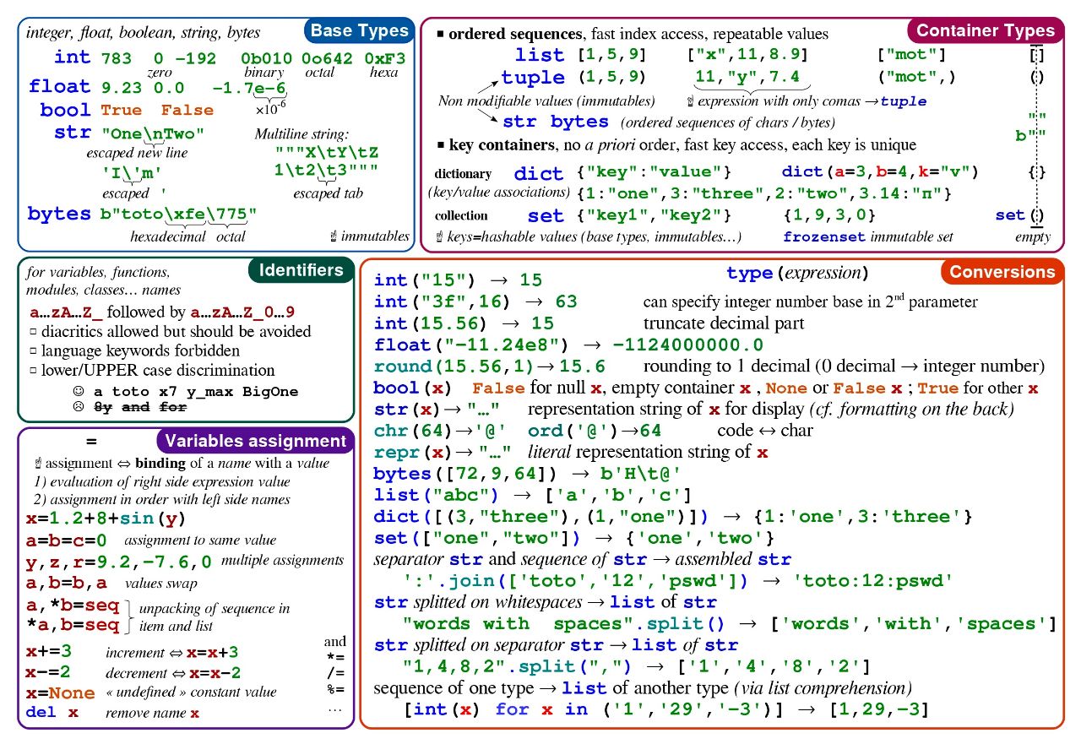Viewport: 1081px width, 744px height.
Task: Click the sad face icon before invalid identifiers
Action: [79, 406]
